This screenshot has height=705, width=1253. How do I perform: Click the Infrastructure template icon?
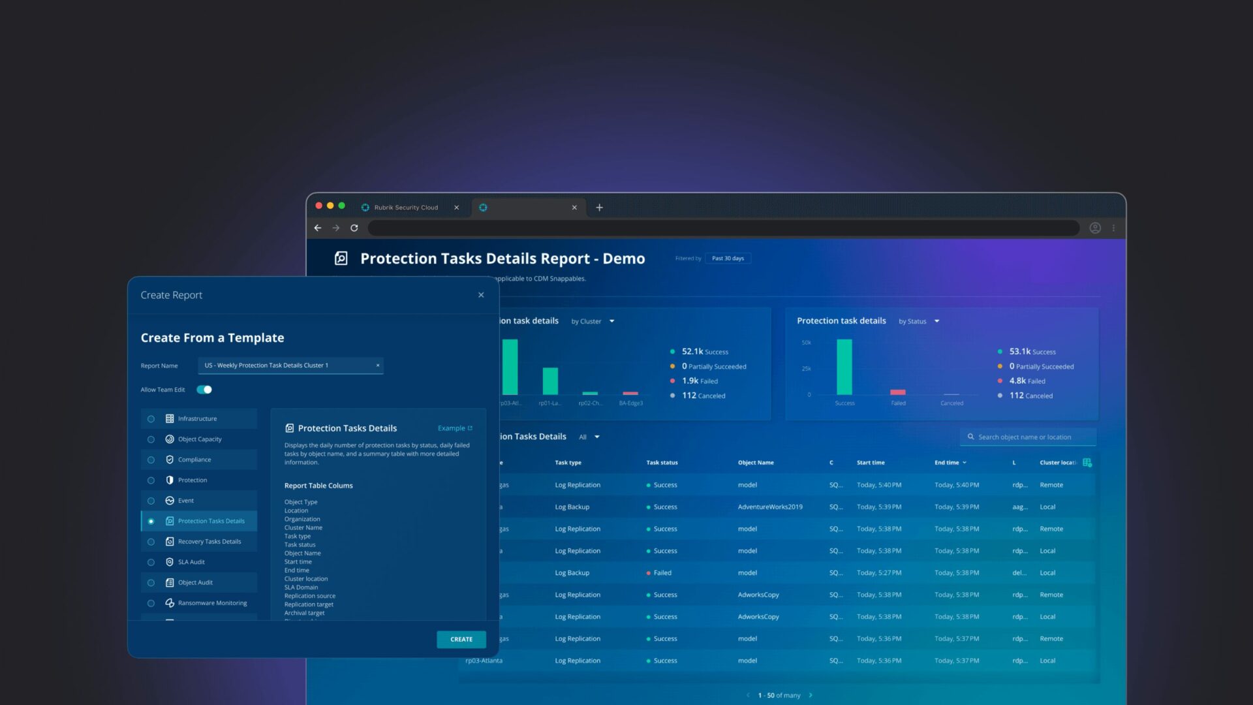click(170, 418)
